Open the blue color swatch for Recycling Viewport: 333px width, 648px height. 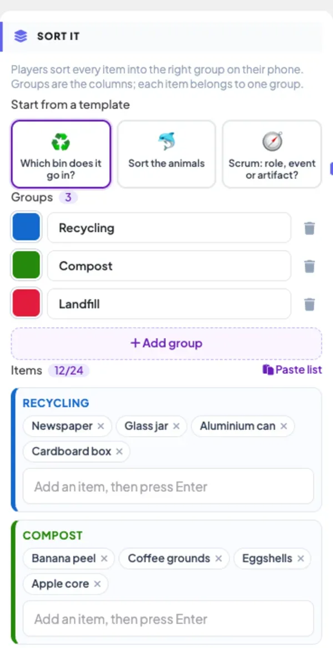click(27, 227)
